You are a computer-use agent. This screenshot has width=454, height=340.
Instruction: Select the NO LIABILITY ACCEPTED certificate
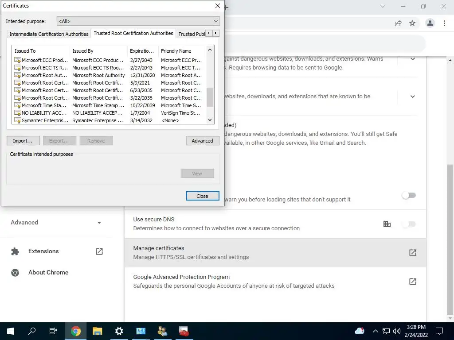coord(109,113)
